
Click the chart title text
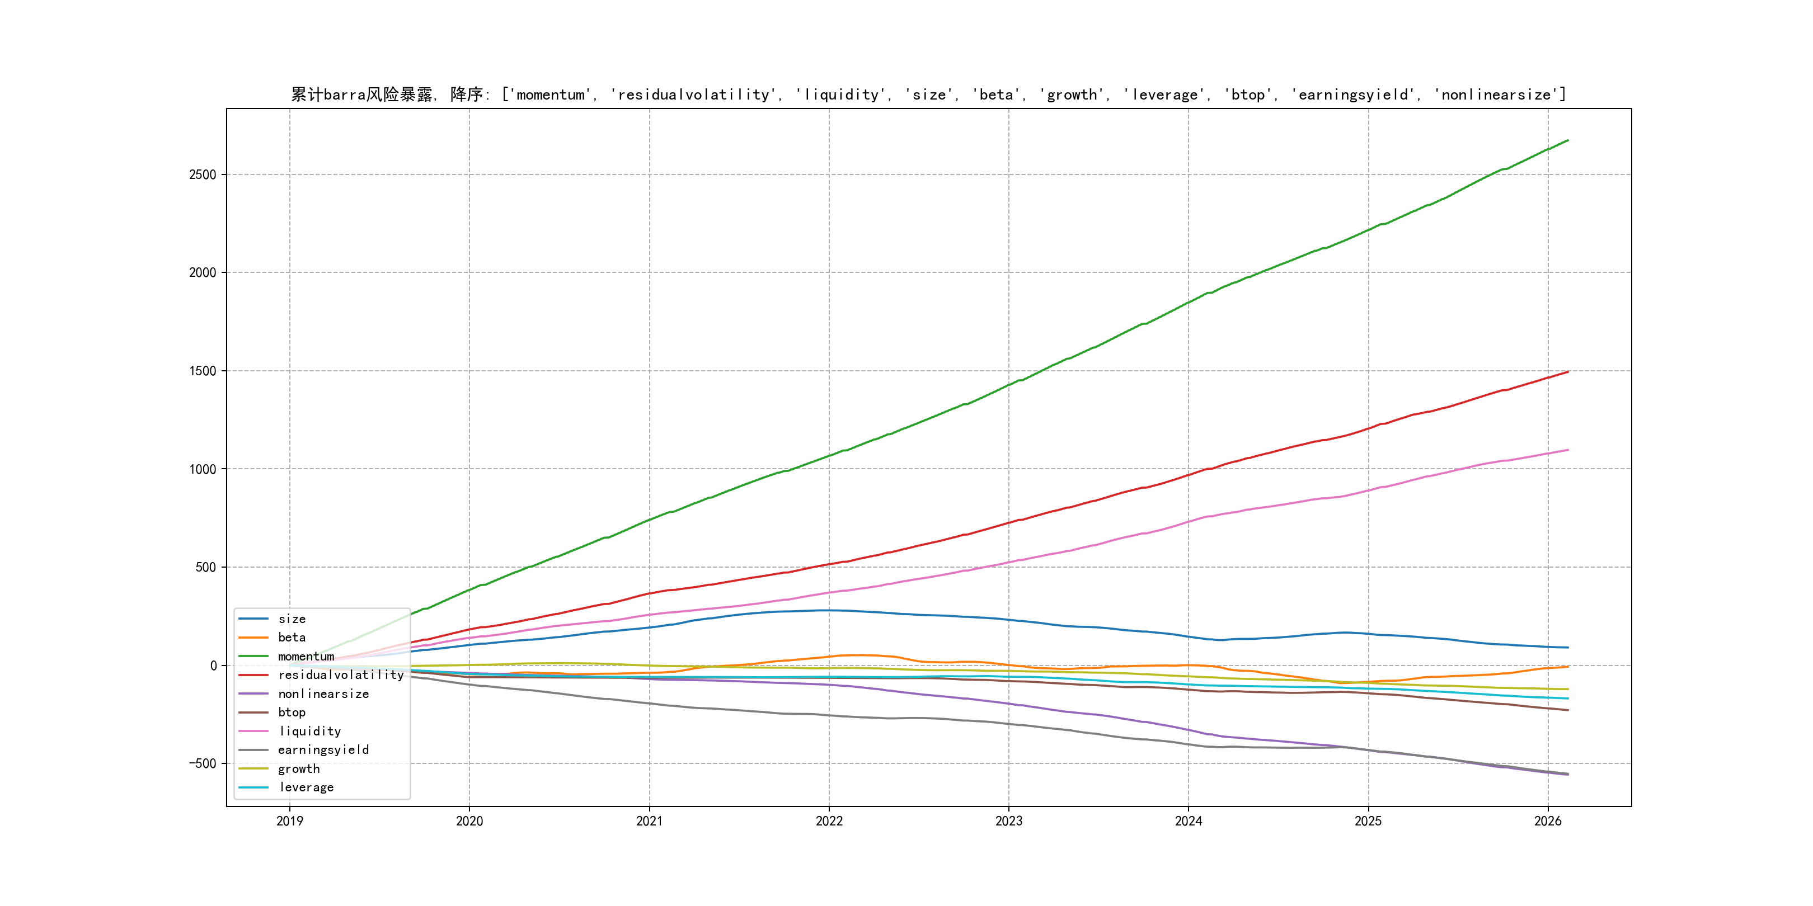click(x=928, y=95)
